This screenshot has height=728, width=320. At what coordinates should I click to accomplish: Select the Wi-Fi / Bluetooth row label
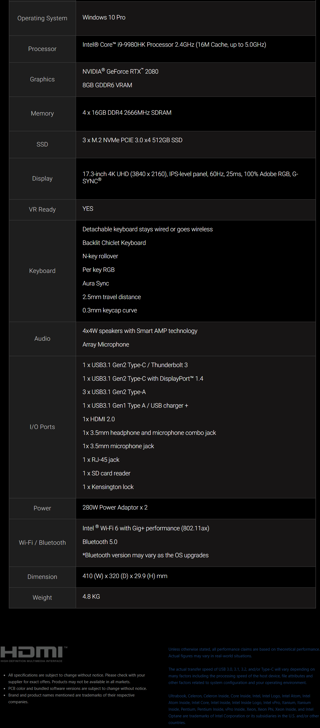[x=42, y=543]
